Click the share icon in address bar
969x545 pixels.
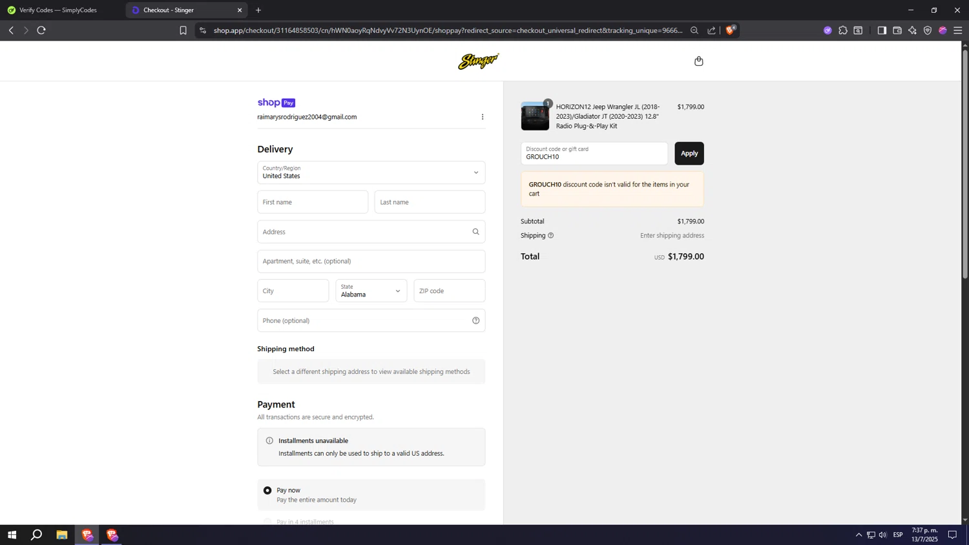711,30
